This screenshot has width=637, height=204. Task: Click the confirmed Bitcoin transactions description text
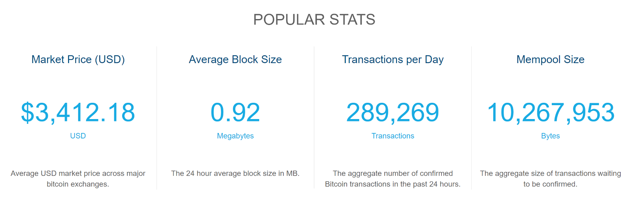(393, 179)
